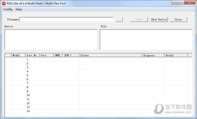
Task: Click inside the Filename input field
Action: tap(66, 19)
